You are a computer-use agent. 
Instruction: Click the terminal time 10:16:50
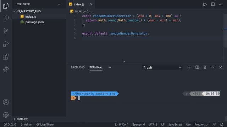212,94
